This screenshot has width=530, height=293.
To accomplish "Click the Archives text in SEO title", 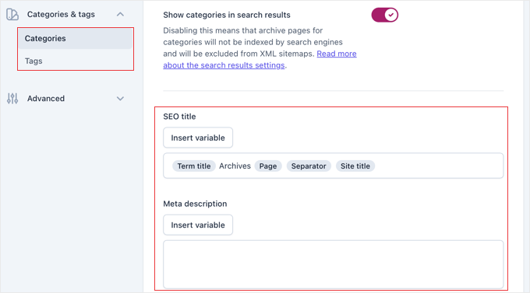I will 235,166.
